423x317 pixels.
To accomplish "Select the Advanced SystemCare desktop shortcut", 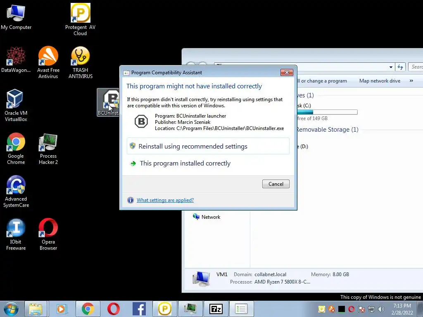I will (16, 191).
